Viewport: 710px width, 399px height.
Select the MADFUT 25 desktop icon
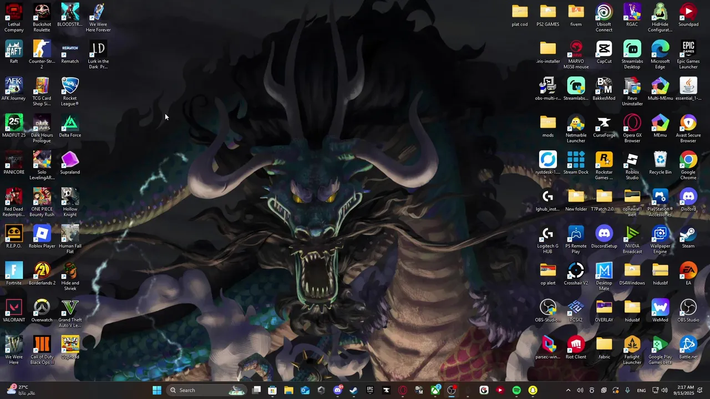point(14,126)
